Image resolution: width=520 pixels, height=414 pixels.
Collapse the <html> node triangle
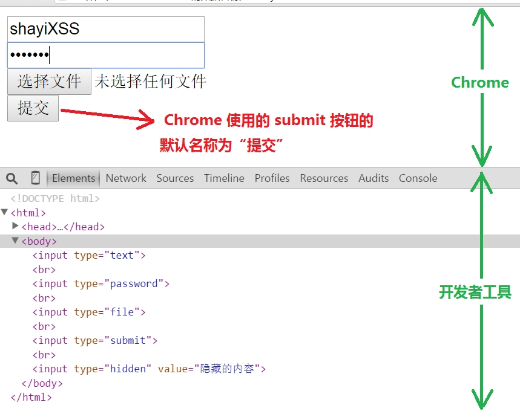pos(4,212)
